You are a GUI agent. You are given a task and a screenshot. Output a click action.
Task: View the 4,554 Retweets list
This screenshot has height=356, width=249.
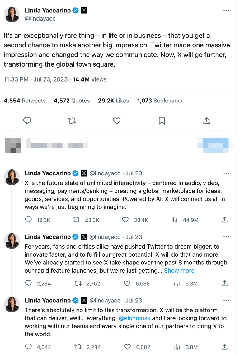point(25,101)
